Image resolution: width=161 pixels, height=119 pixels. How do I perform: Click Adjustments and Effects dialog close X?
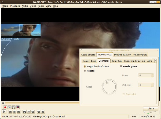tap(157, 50)
